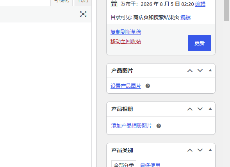Click the page vertical scrollbar thumb
This screenshot has height=167, width=230.
(x=226, y=10)
